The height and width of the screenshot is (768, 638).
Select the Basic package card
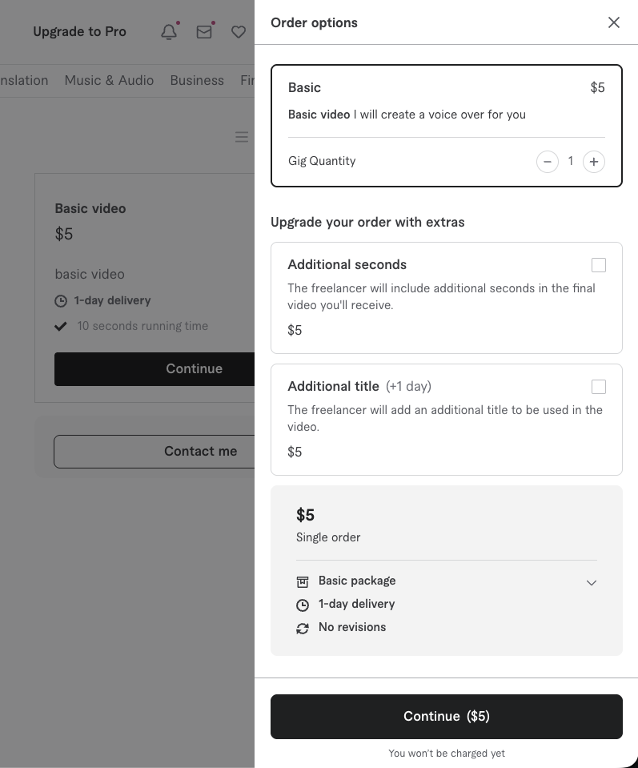click(447, 126)
